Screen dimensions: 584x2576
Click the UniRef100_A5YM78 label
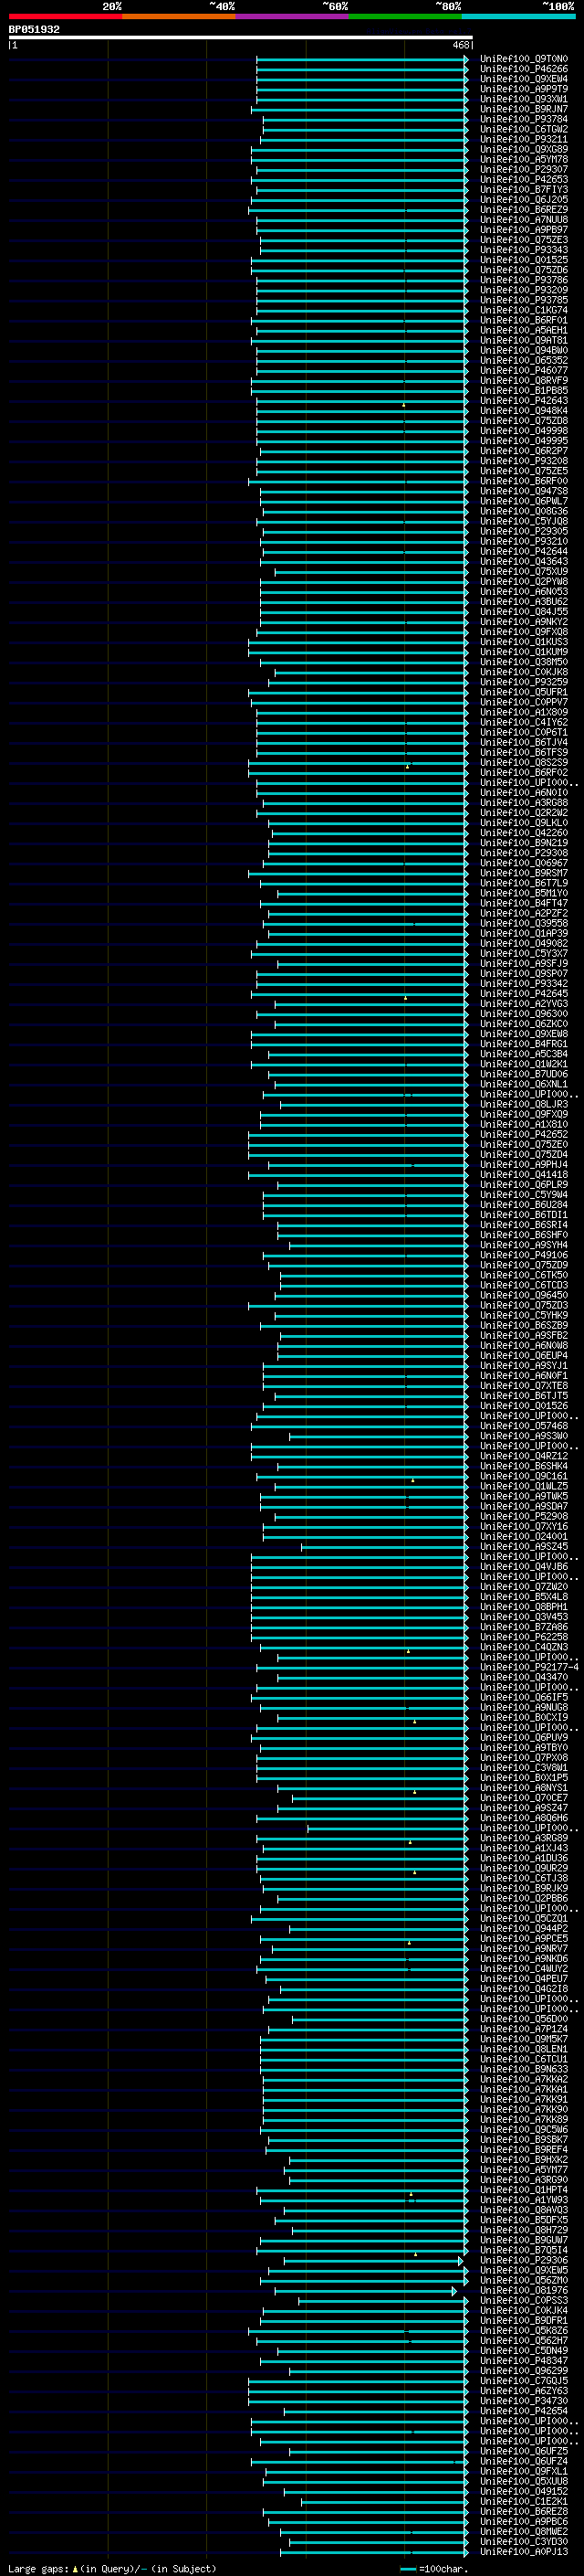click(x=523, y=159)
